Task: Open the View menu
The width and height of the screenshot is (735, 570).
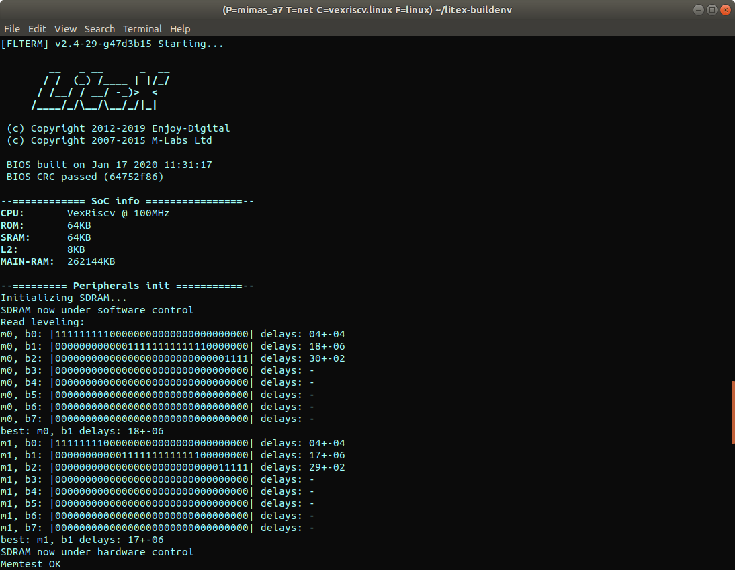Action: 65,29
